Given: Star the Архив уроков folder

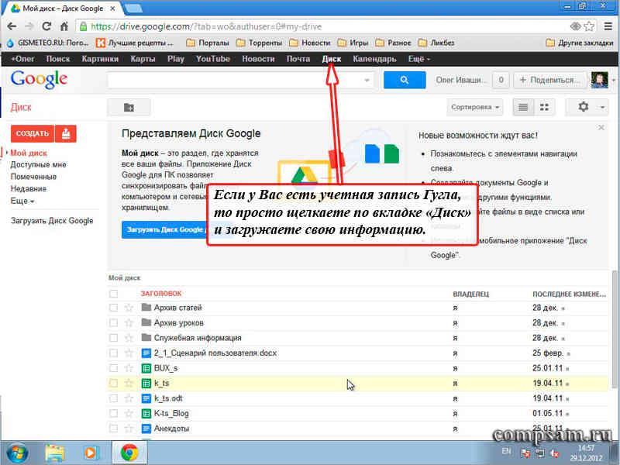Looking at the screenshot, I should (x=129, y=322).
